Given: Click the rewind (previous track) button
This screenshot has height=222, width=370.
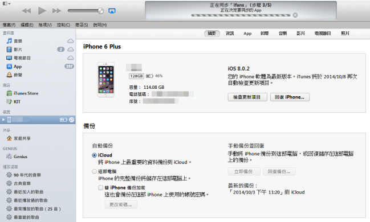Looking at the screenshot, I should tap(26, 11).
